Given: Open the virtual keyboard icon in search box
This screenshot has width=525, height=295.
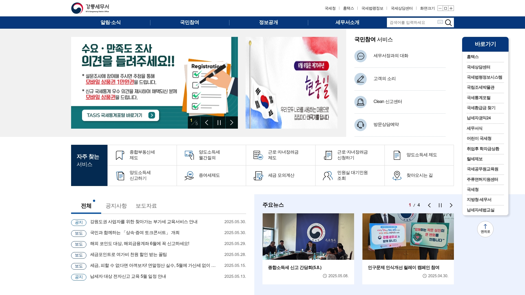Looking at the screenshot, I should click(x=440, y=22).
